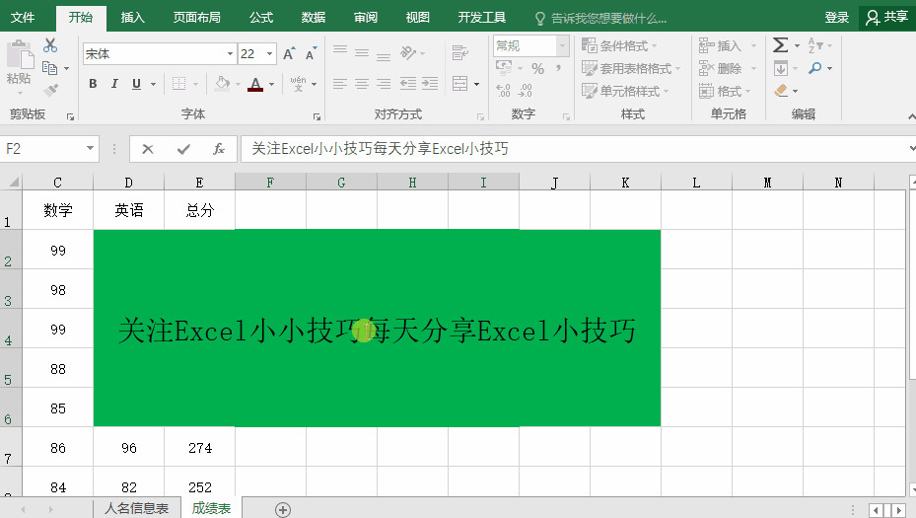Click the text orientation icon
The width and height of the screenshot is (916, 518).
click(408, 53)
